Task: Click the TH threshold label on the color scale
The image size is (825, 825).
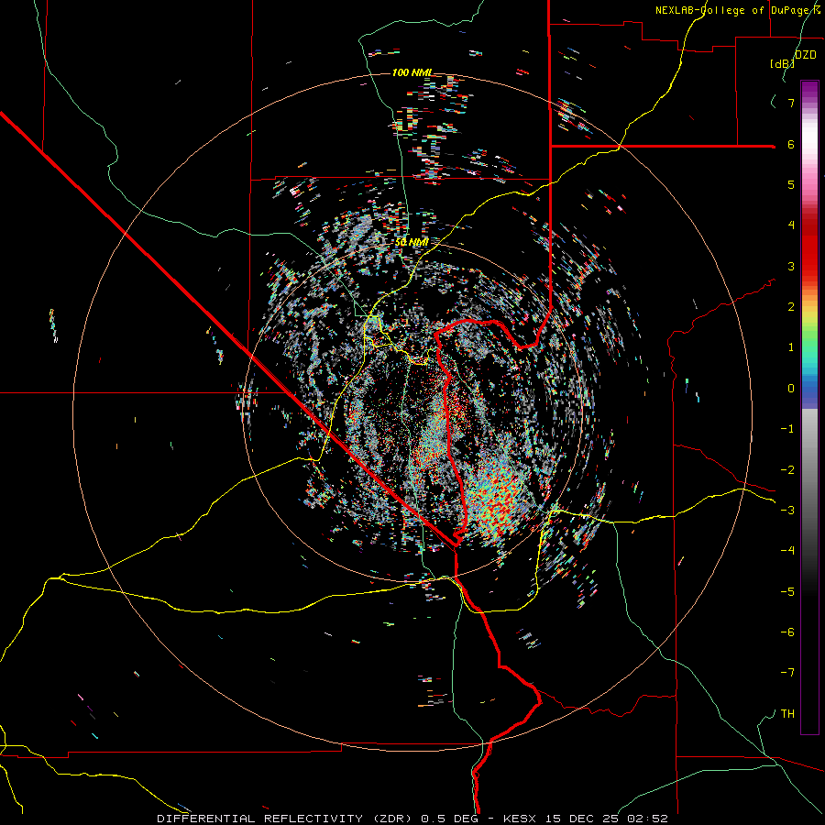Action: (787, 713)
